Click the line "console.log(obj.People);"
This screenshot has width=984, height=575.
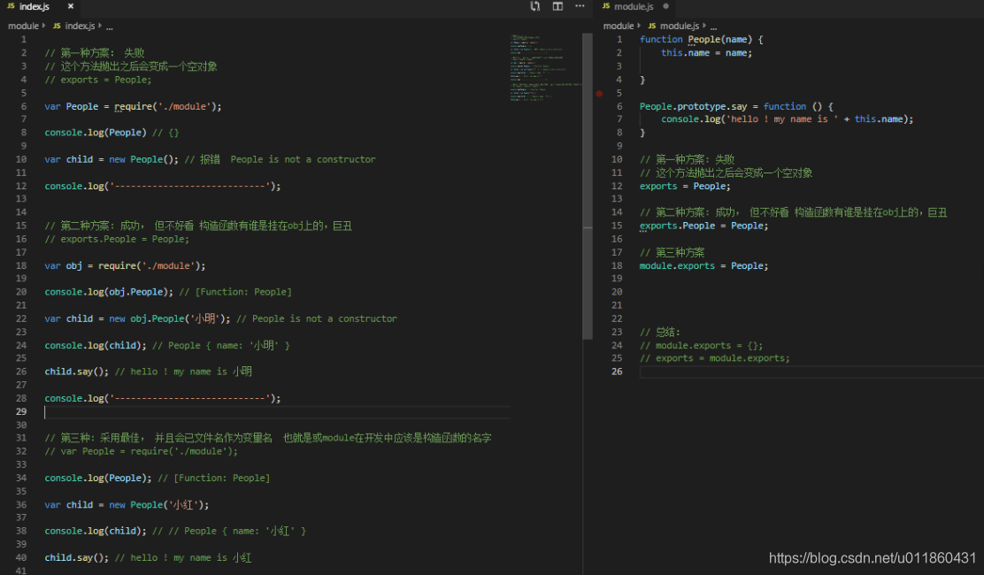click(x=109, y=292)
